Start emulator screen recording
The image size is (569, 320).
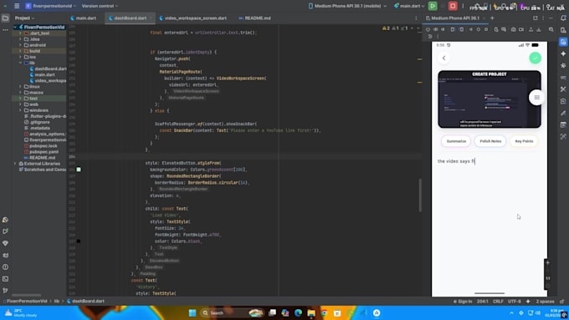[x=521, y=29]
